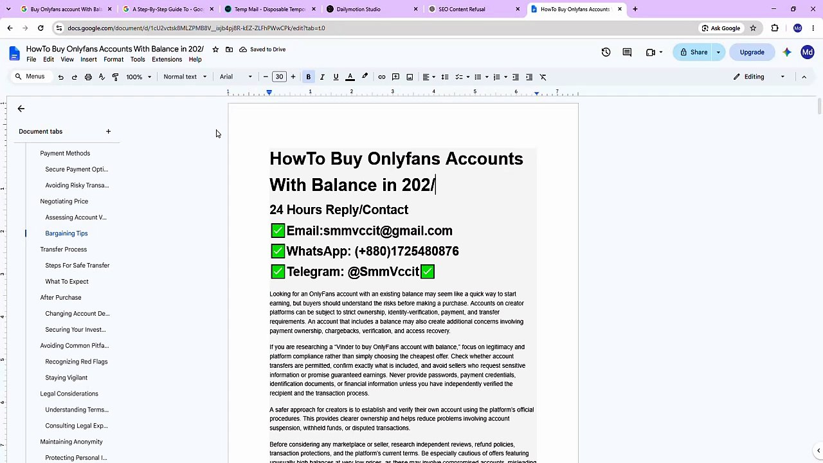Open bulleted list dropdown arrow

tap(487, 77)
